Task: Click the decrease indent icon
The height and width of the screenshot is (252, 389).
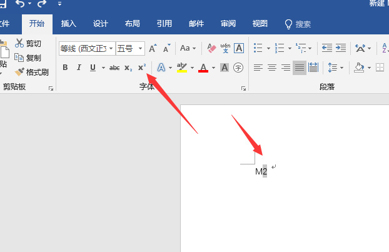Action: [327, 48]
